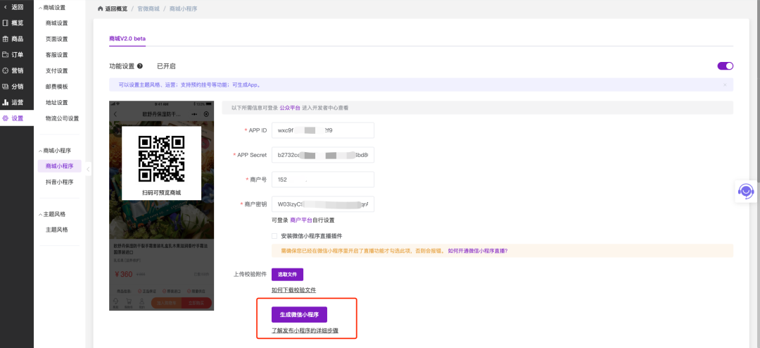Open the 订单 orders sidebar icon
The height and width of the screenshot is (348, 760).
(6, 54)
